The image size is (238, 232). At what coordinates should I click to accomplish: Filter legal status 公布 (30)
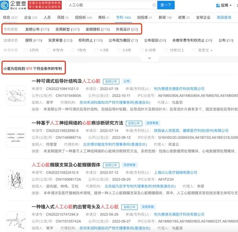coord(226,41)
